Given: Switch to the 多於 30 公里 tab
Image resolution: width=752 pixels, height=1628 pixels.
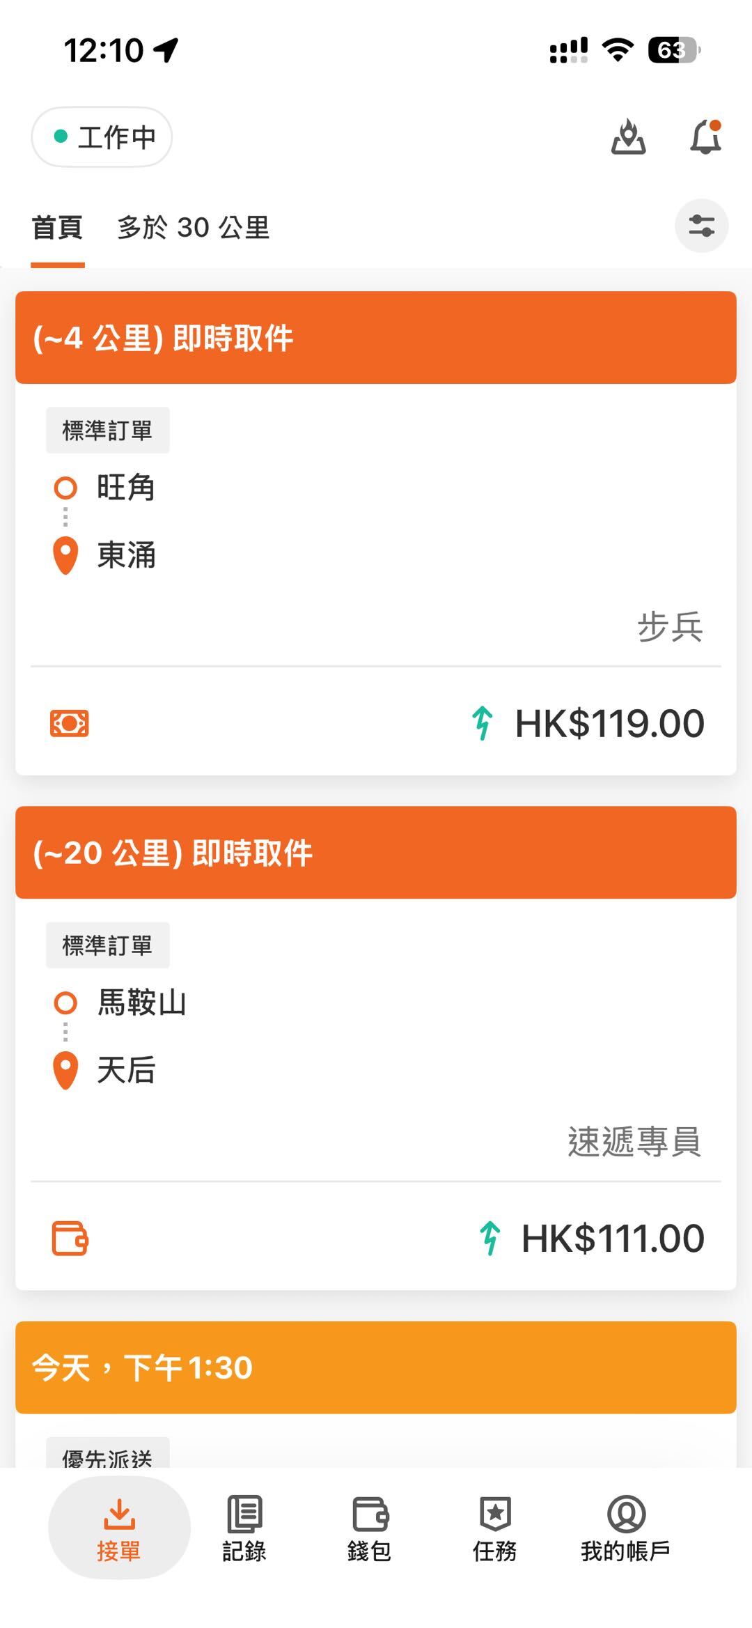Looking at the screenshot, I should click(x=194, y=228).
